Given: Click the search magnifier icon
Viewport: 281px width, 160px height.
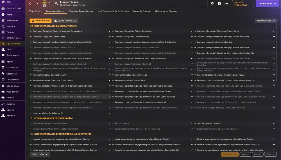Looking at the screenshot, I should [x=57, y=4].
